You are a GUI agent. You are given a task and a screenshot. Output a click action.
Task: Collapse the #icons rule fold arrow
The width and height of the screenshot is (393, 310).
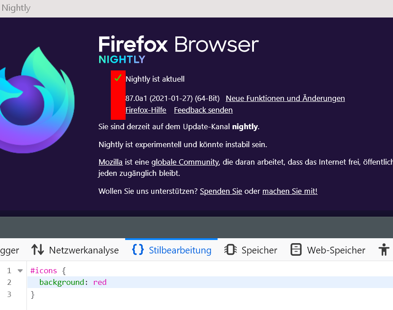point(20,271)
